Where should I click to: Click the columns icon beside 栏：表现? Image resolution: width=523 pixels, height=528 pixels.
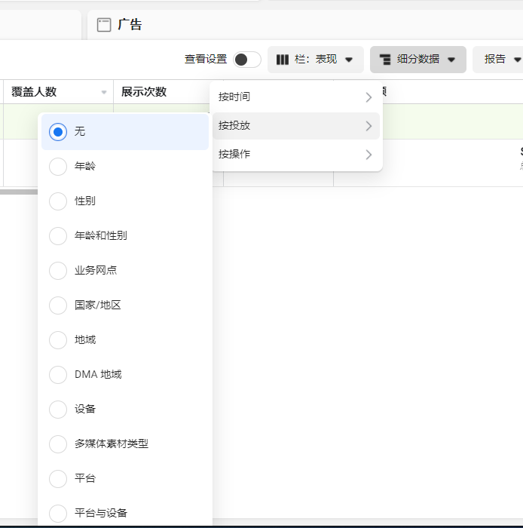(x=282, y=60)
